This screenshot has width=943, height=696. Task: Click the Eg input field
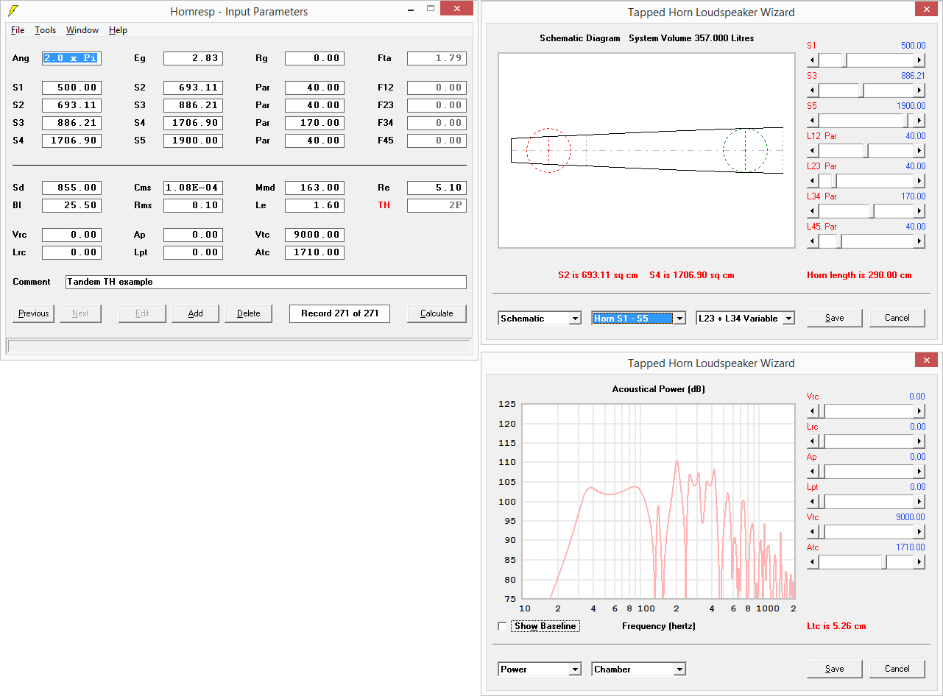[x=193, y=58]
